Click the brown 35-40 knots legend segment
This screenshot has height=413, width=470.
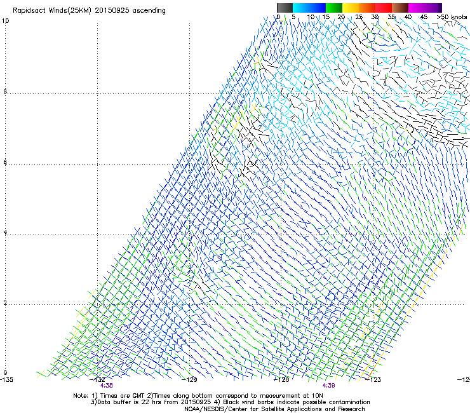[400, 8]
